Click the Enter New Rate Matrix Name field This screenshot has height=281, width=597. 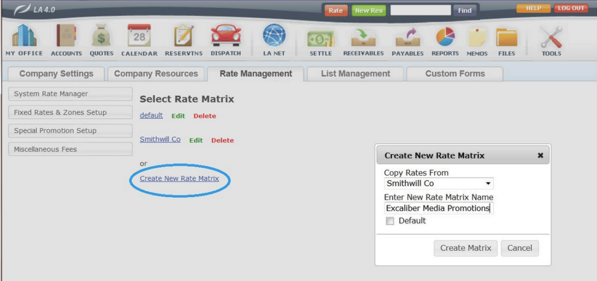(x=438, y=208)
